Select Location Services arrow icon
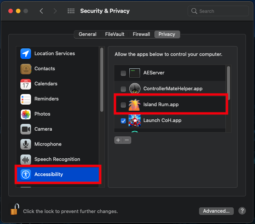Viewport: 255px width, 224px height. tap(26, 54)
